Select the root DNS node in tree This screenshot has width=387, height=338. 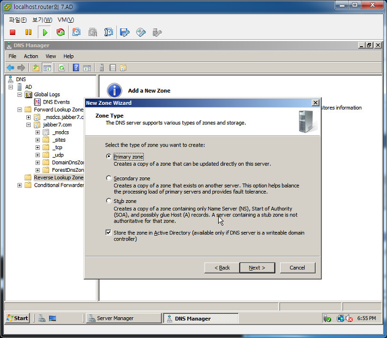pos(21,79)
